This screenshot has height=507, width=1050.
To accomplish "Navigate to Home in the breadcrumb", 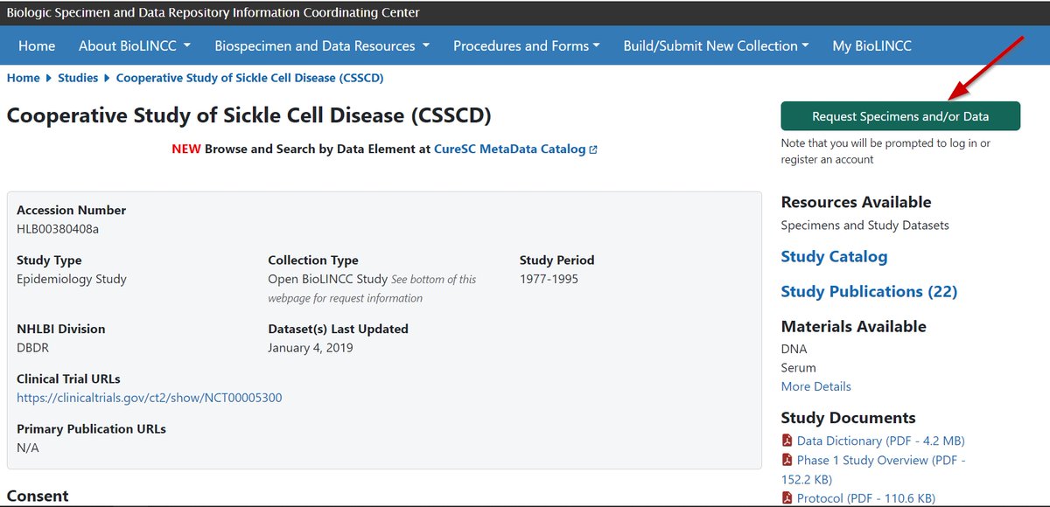I will (23, 78).
